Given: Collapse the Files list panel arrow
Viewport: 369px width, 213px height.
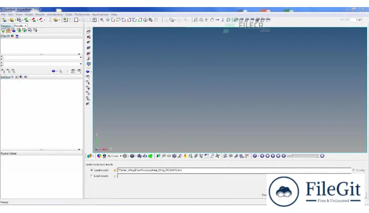Looking at the screenshot, I should (79, 54).
